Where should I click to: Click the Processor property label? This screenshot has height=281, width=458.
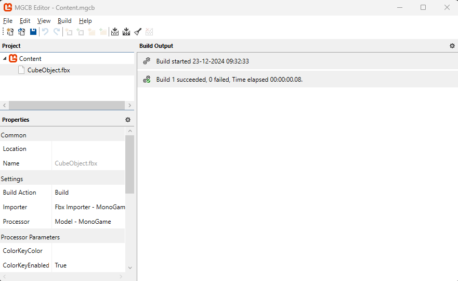coord(16,222)
